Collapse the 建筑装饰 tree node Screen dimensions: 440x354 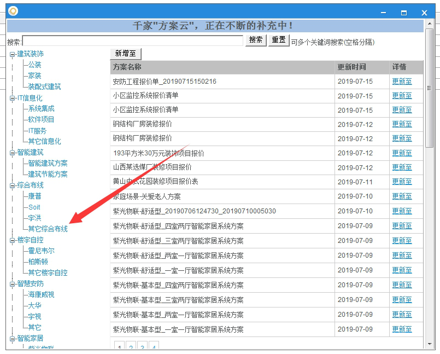(x=12, y=54)
